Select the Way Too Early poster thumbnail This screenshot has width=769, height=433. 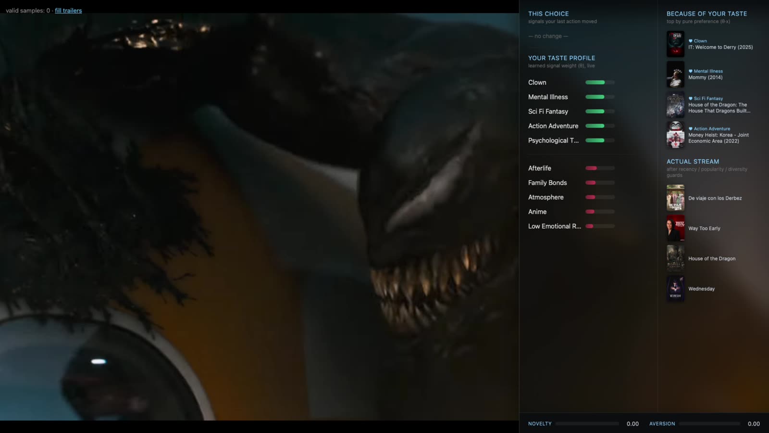[x=675, y=229]
